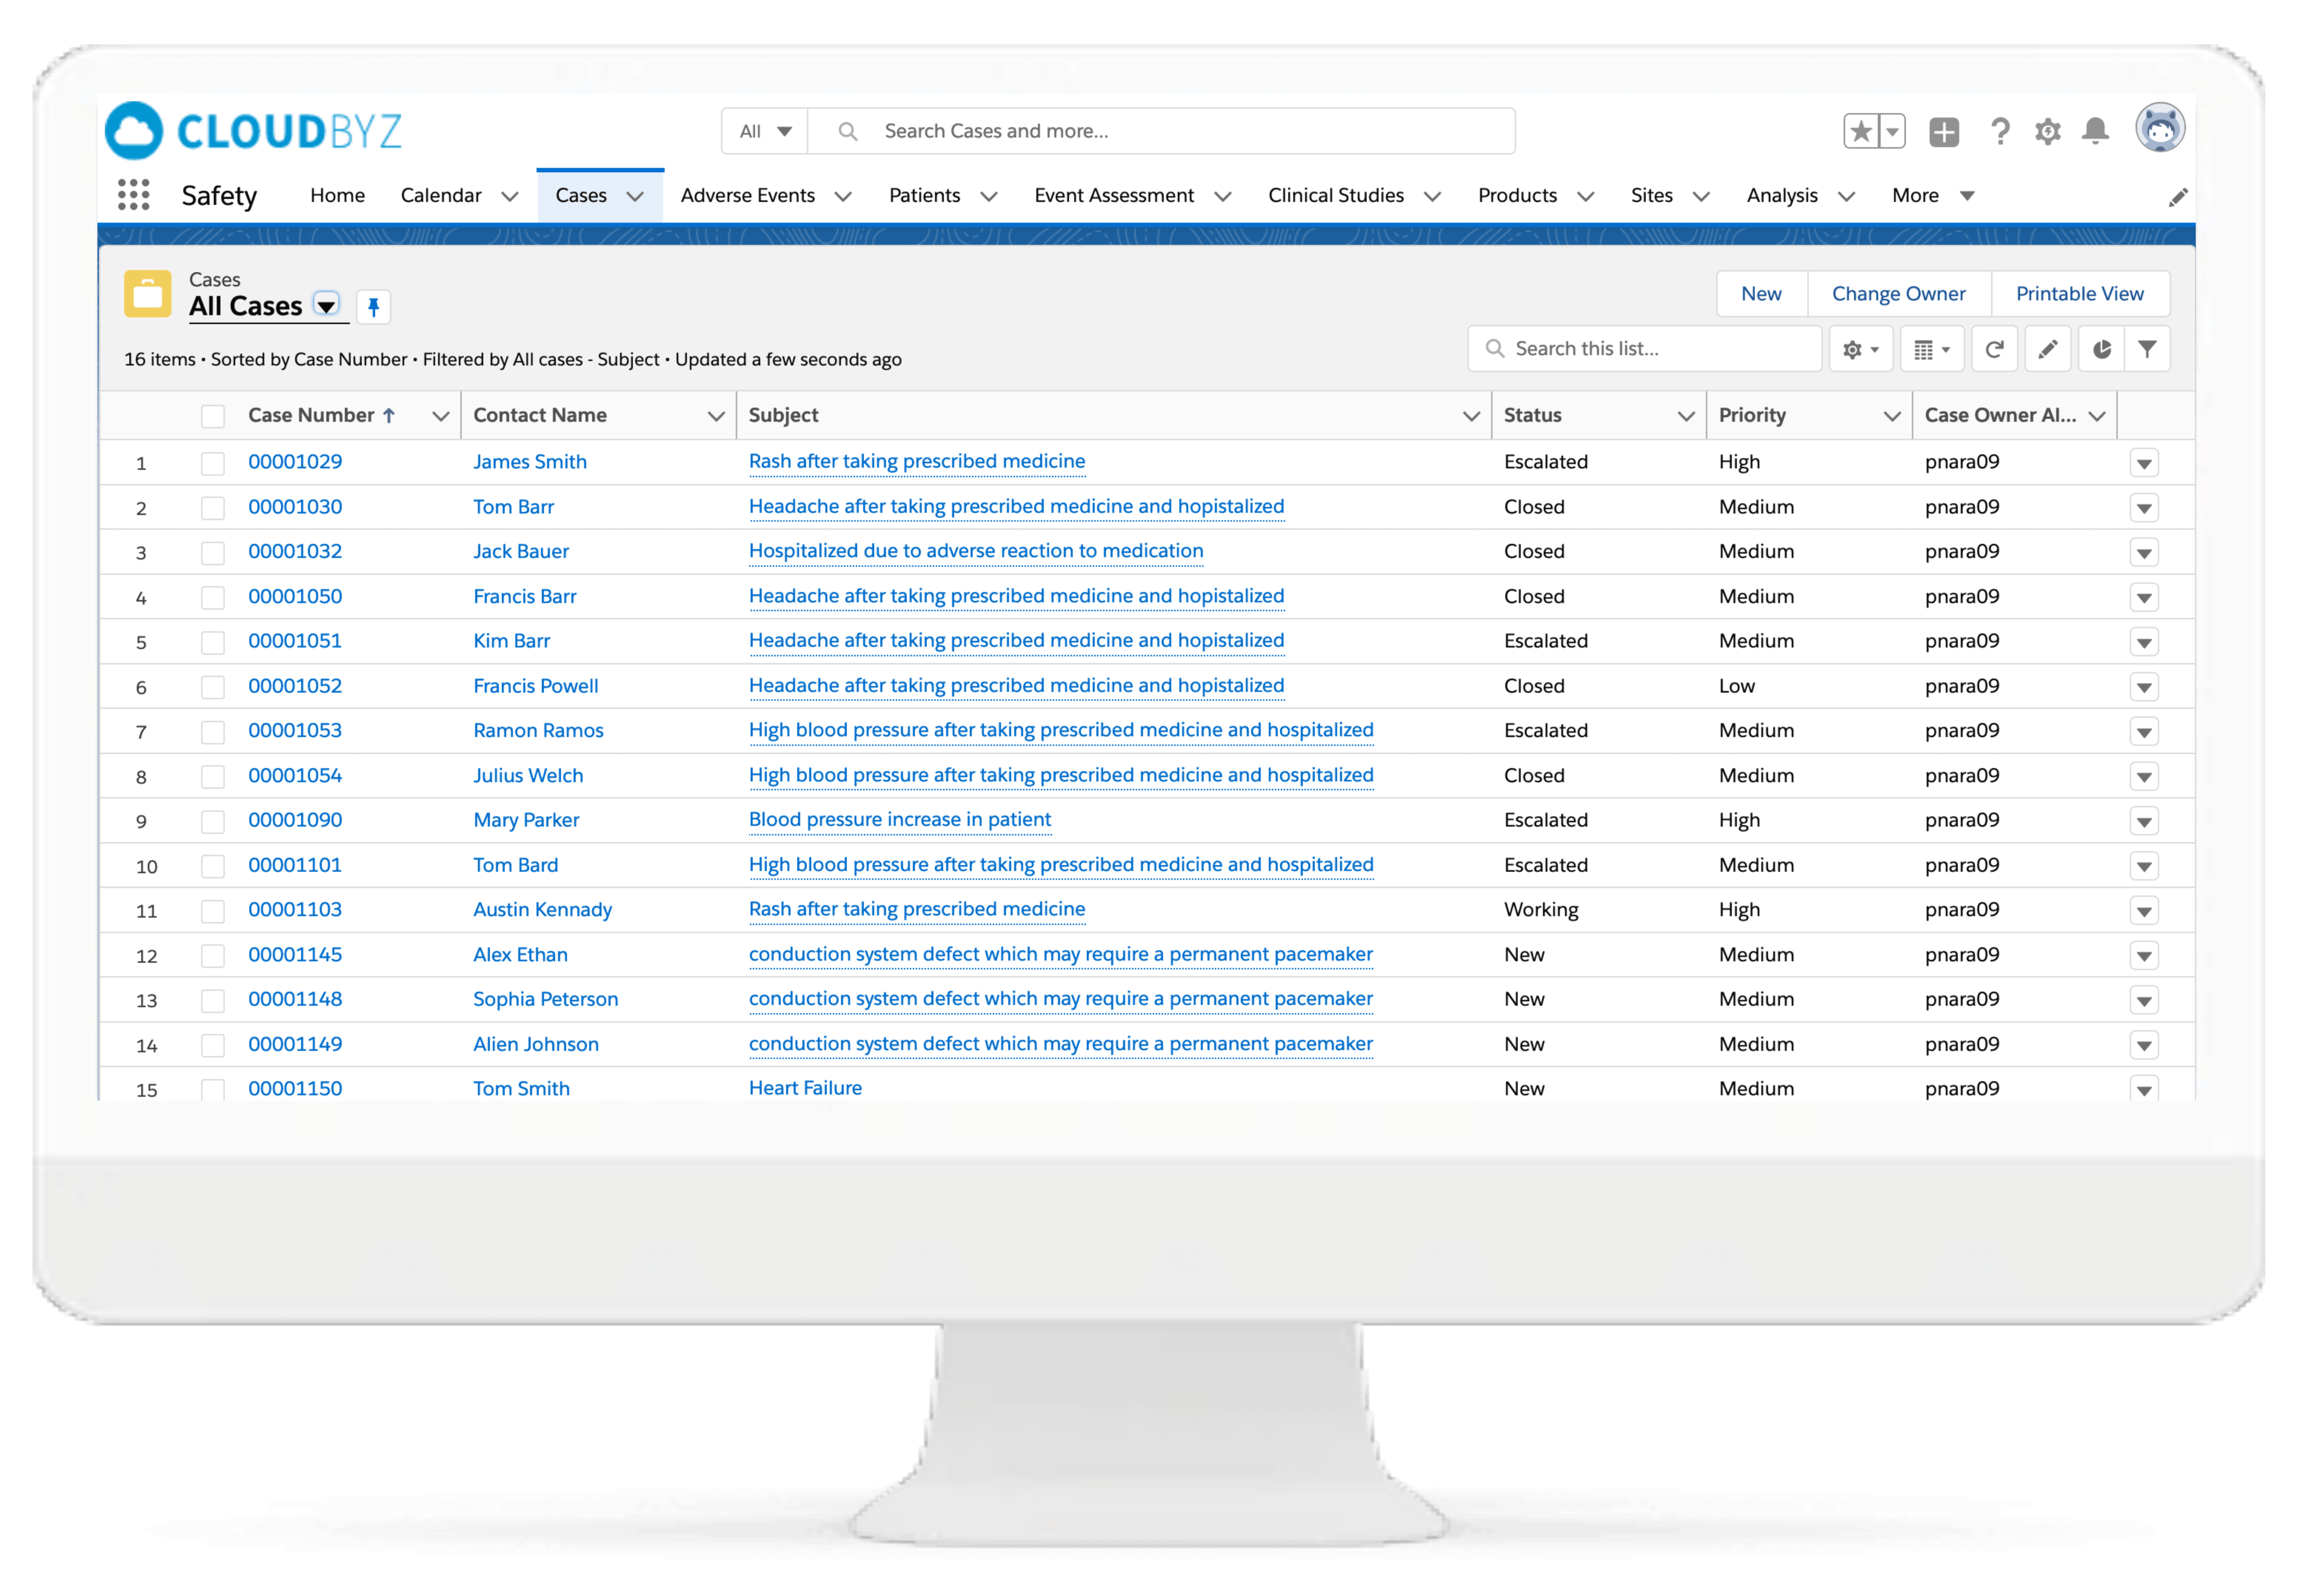Click the notifications bell icon
This screenshot has width=2305, height=1596.
(2095, 131)
